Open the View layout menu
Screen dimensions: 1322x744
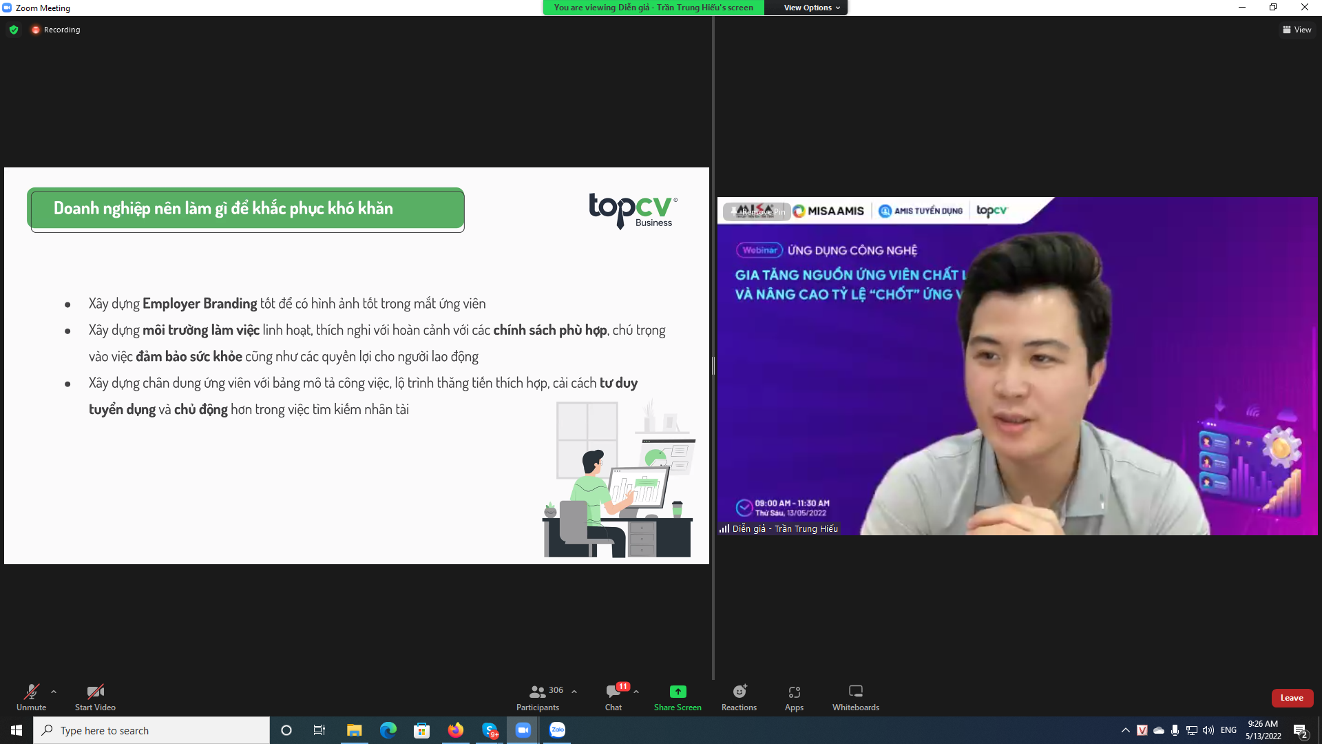pos(1297,30)
